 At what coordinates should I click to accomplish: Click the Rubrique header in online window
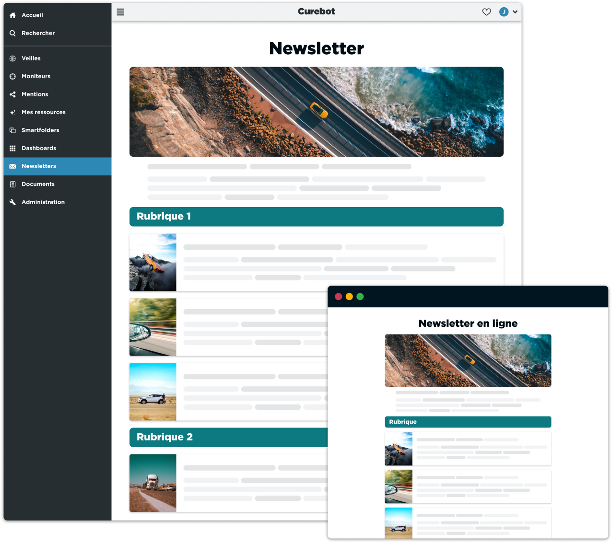468,422
